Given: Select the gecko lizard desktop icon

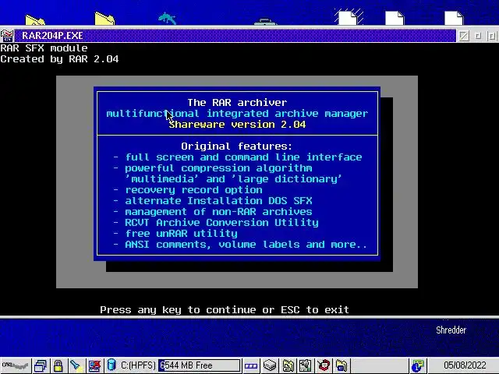Looking at the screenshot, I should [x=167, y=19].
